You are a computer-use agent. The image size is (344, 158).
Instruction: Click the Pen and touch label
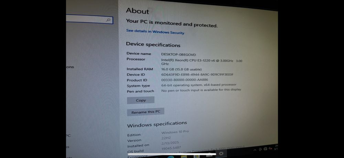(x=140, y=91)
